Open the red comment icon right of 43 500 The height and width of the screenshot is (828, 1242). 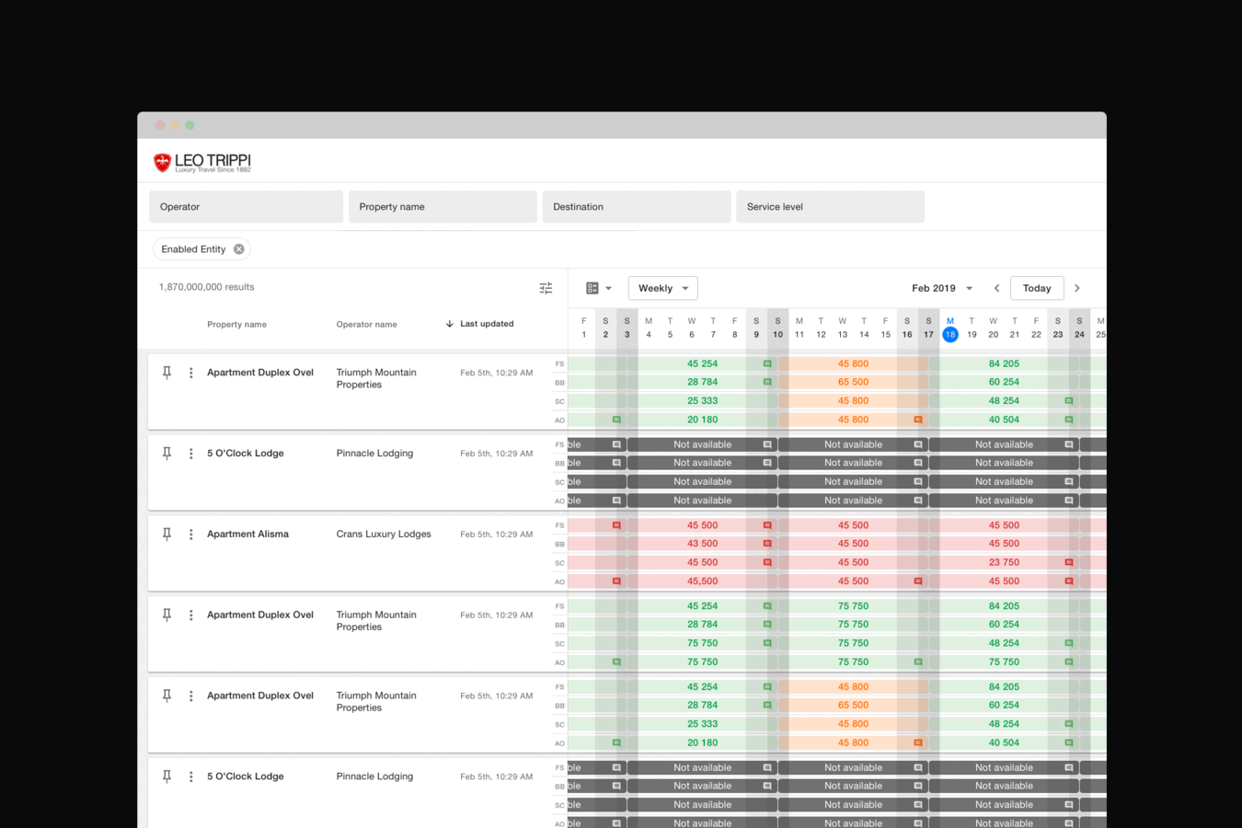click(767, 544)
